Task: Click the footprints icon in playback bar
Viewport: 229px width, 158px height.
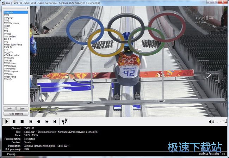Action: click(x=64, y=121)
